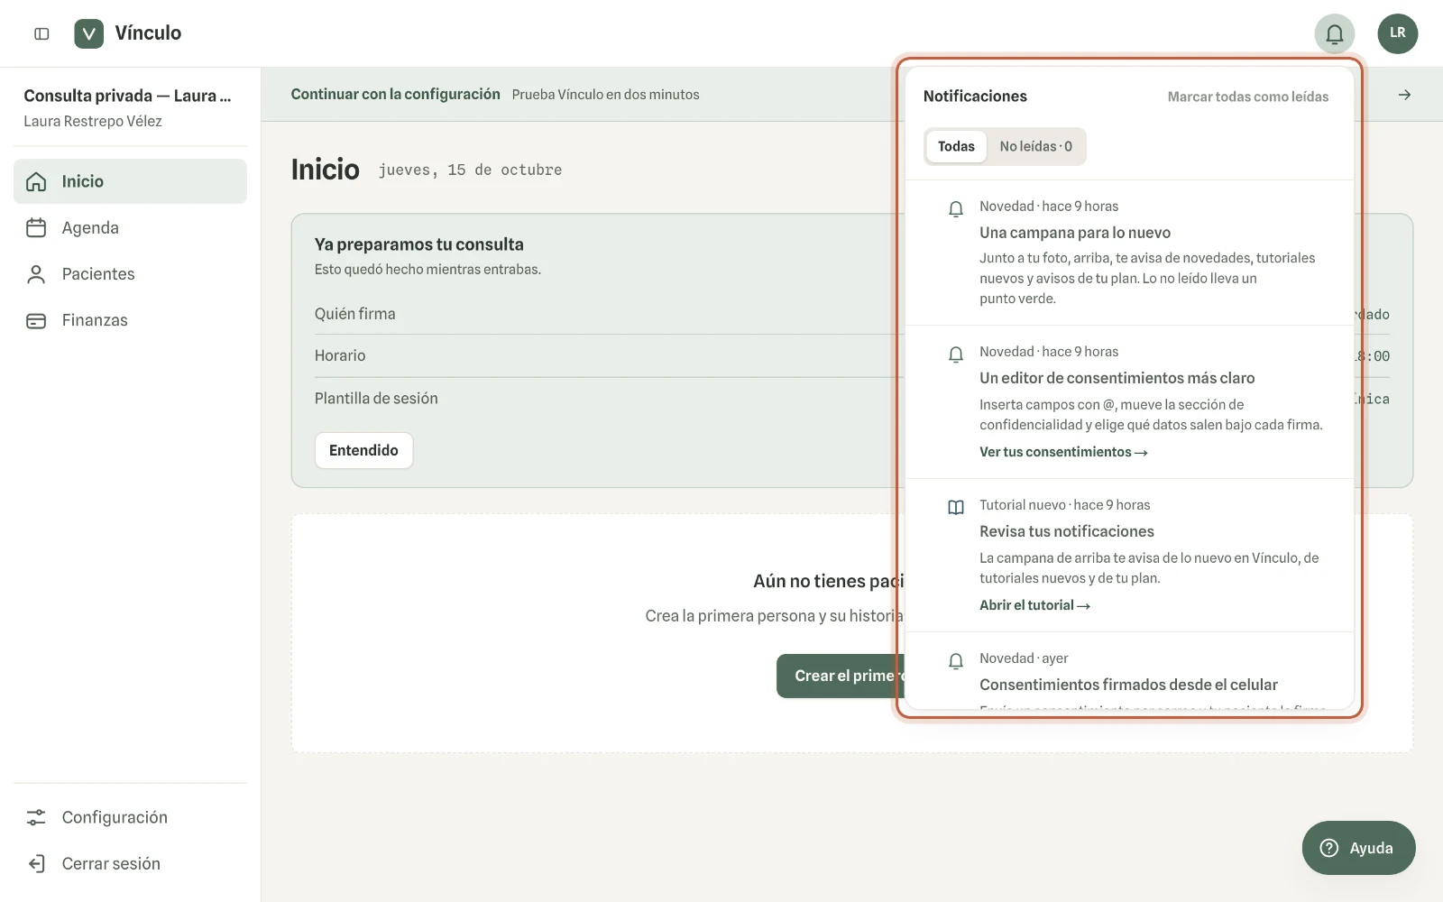Click the jueves, 15 de octubre date
Image resolution: width=1443 pixels, height=902 pixels.
(470, 170)
